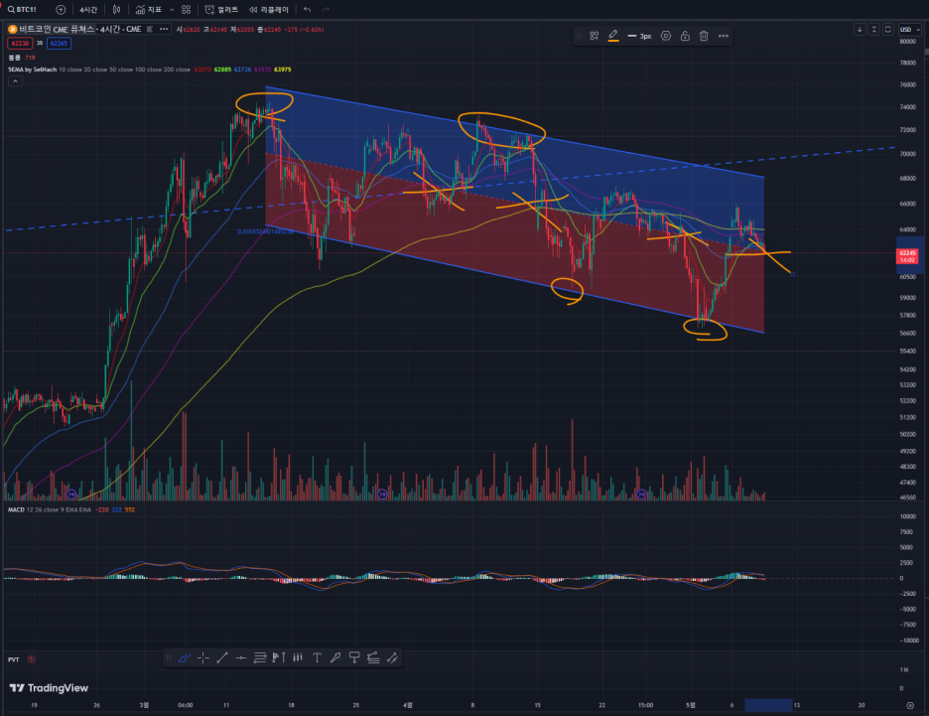Select the trend line tool
The height and width of the screenshot is (716, 929).
click(x=222, y=657)
